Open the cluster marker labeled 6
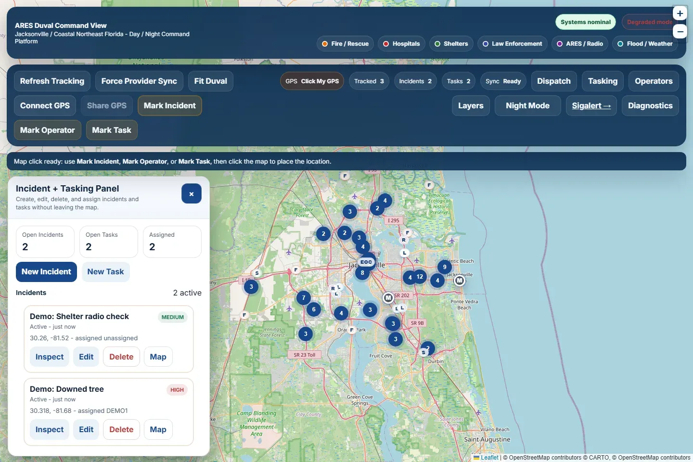The height and width of the screenshot is (462, 693). (314, 309)
